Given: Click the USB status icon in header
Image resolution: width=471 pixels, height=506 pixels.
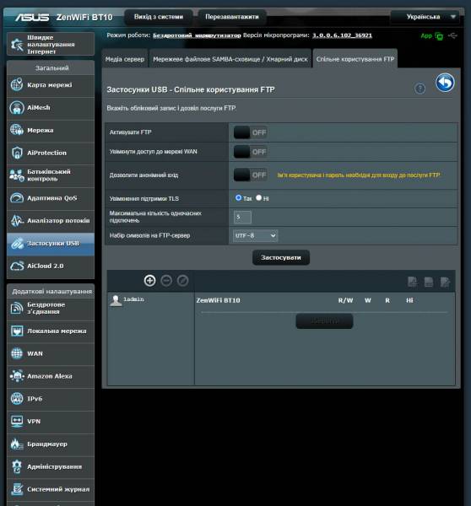Looking at the screenshot, I should click(452, 35).
